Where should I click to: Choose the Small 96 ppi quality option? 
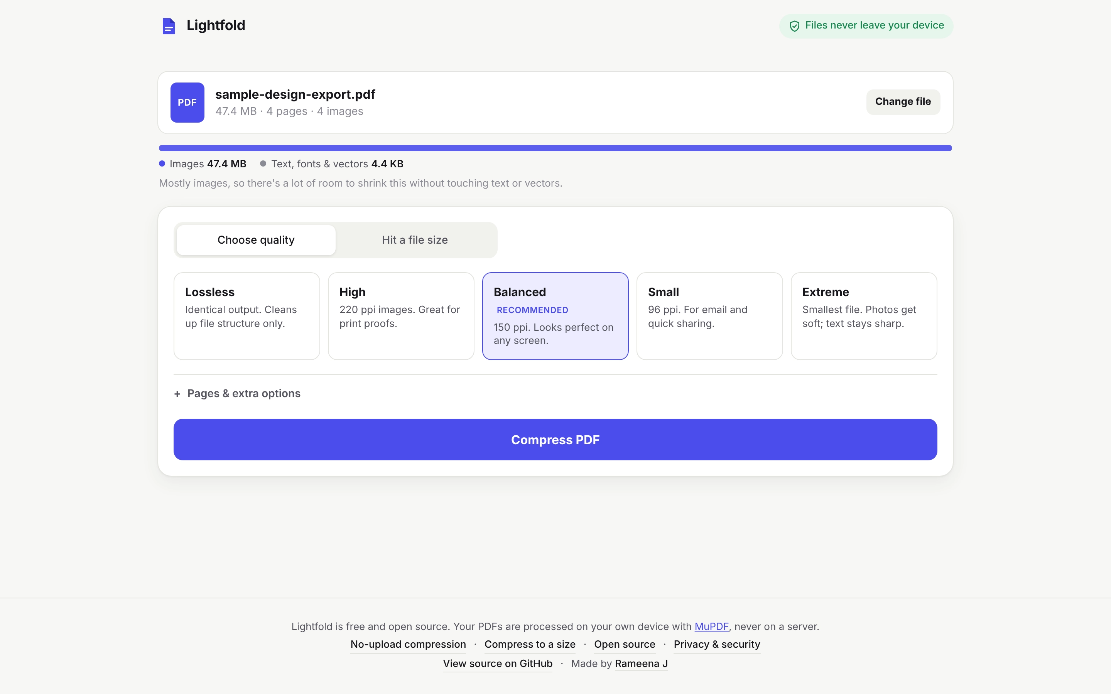click(x=710, y=316)
